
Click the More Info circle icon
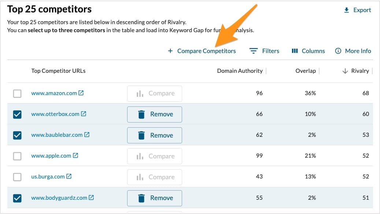click(x=338, y=51)
